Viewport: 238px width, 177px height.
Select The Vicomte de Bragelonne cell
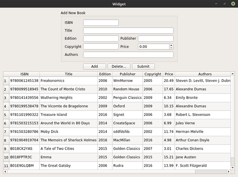(x=69, y=106)
